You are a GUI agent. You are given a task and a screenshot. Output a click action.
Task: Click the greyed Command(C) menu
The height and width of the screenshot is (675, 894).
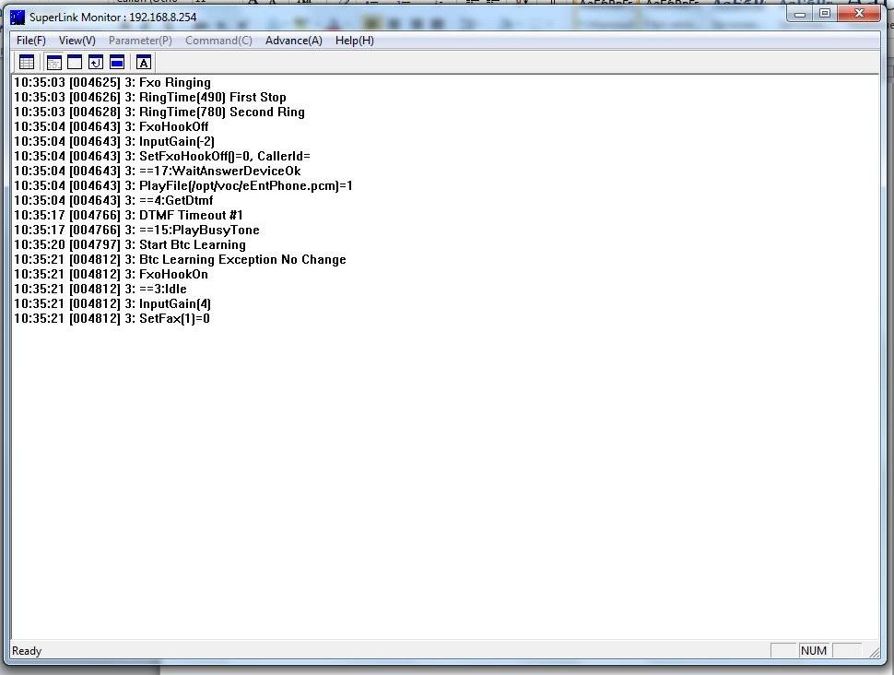coord(218,41)
